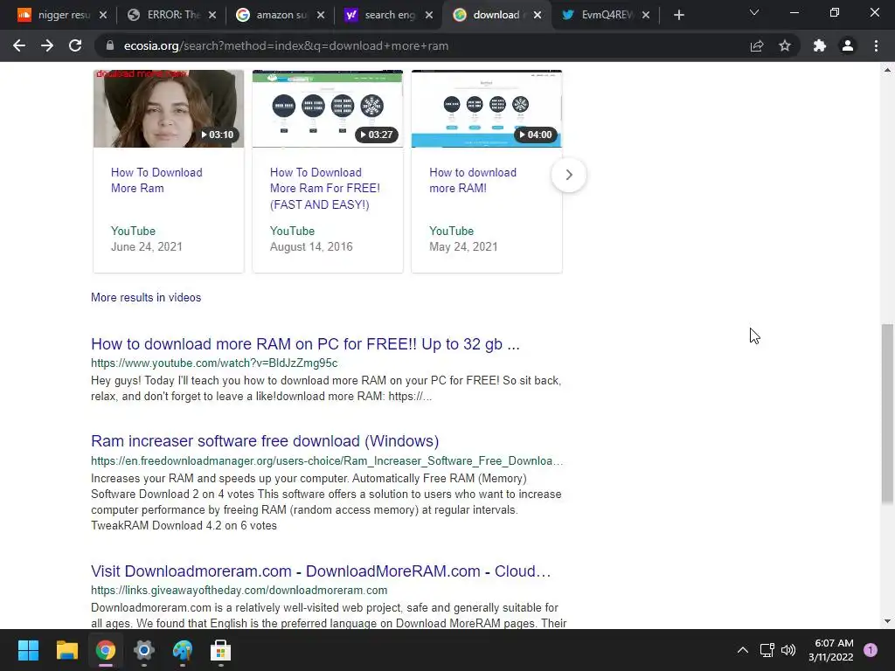Open a new tab with plus button

(x=678, y=15)
